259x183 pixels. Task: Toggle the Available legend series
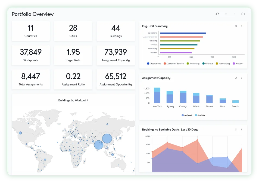pyautogui.click(x=200, y=115)
